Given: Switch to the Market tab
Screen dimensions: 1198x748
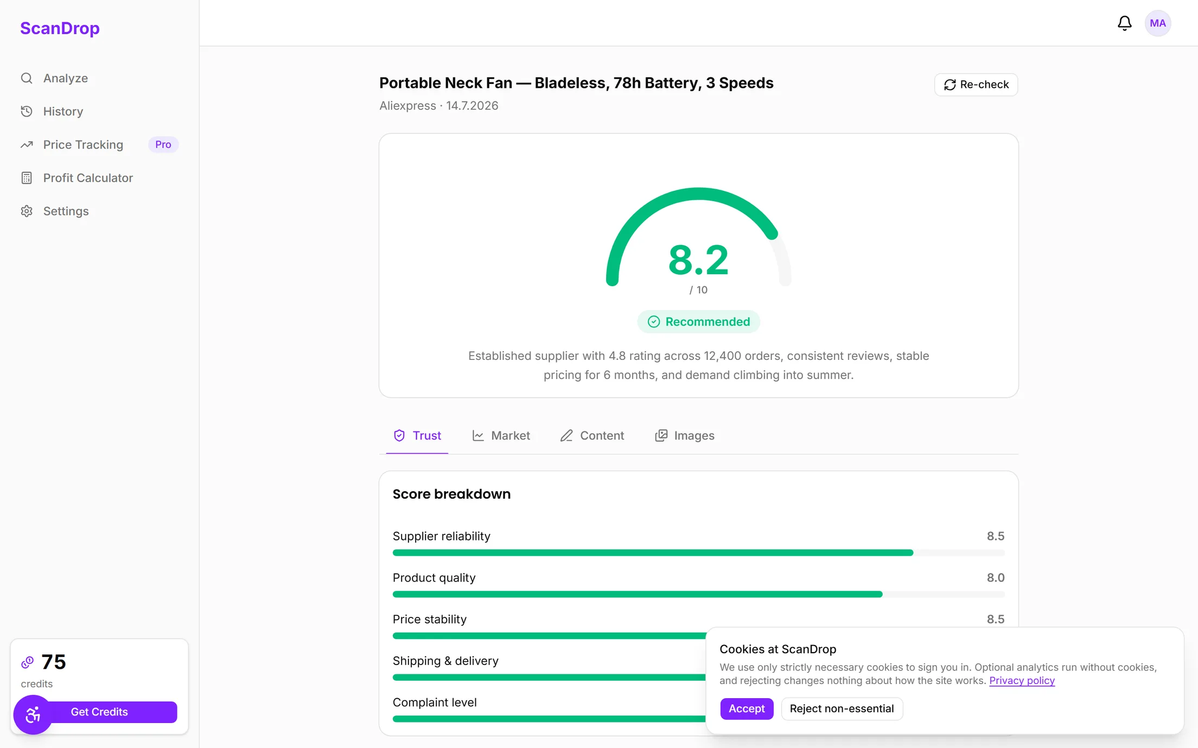Looking at the screenshot, I should pyautogui.click(x=501, y=436).
